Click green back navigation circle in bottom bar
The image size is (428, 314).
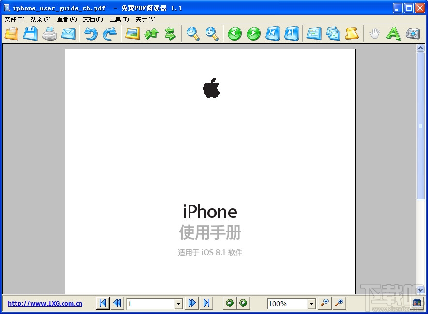point(230,303)
